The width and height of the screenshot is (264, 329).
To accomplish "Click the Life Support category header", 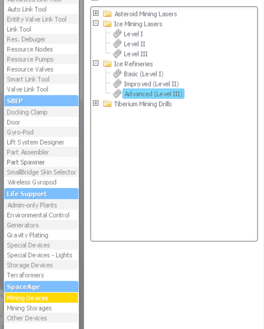I will point(41,194).
